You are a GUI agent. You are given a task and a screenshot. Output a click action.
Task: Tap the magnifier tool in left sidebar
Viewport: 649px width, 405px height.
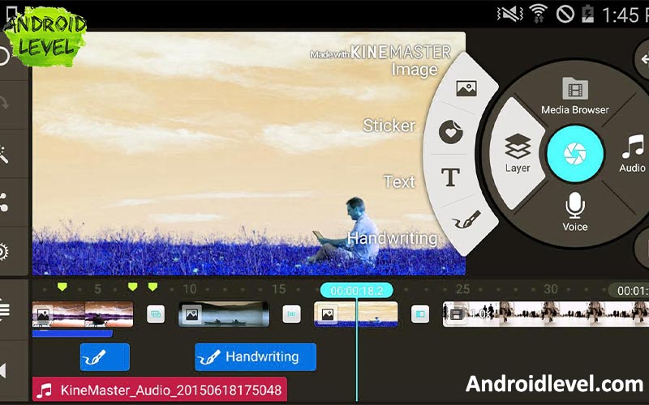point(4,155)
